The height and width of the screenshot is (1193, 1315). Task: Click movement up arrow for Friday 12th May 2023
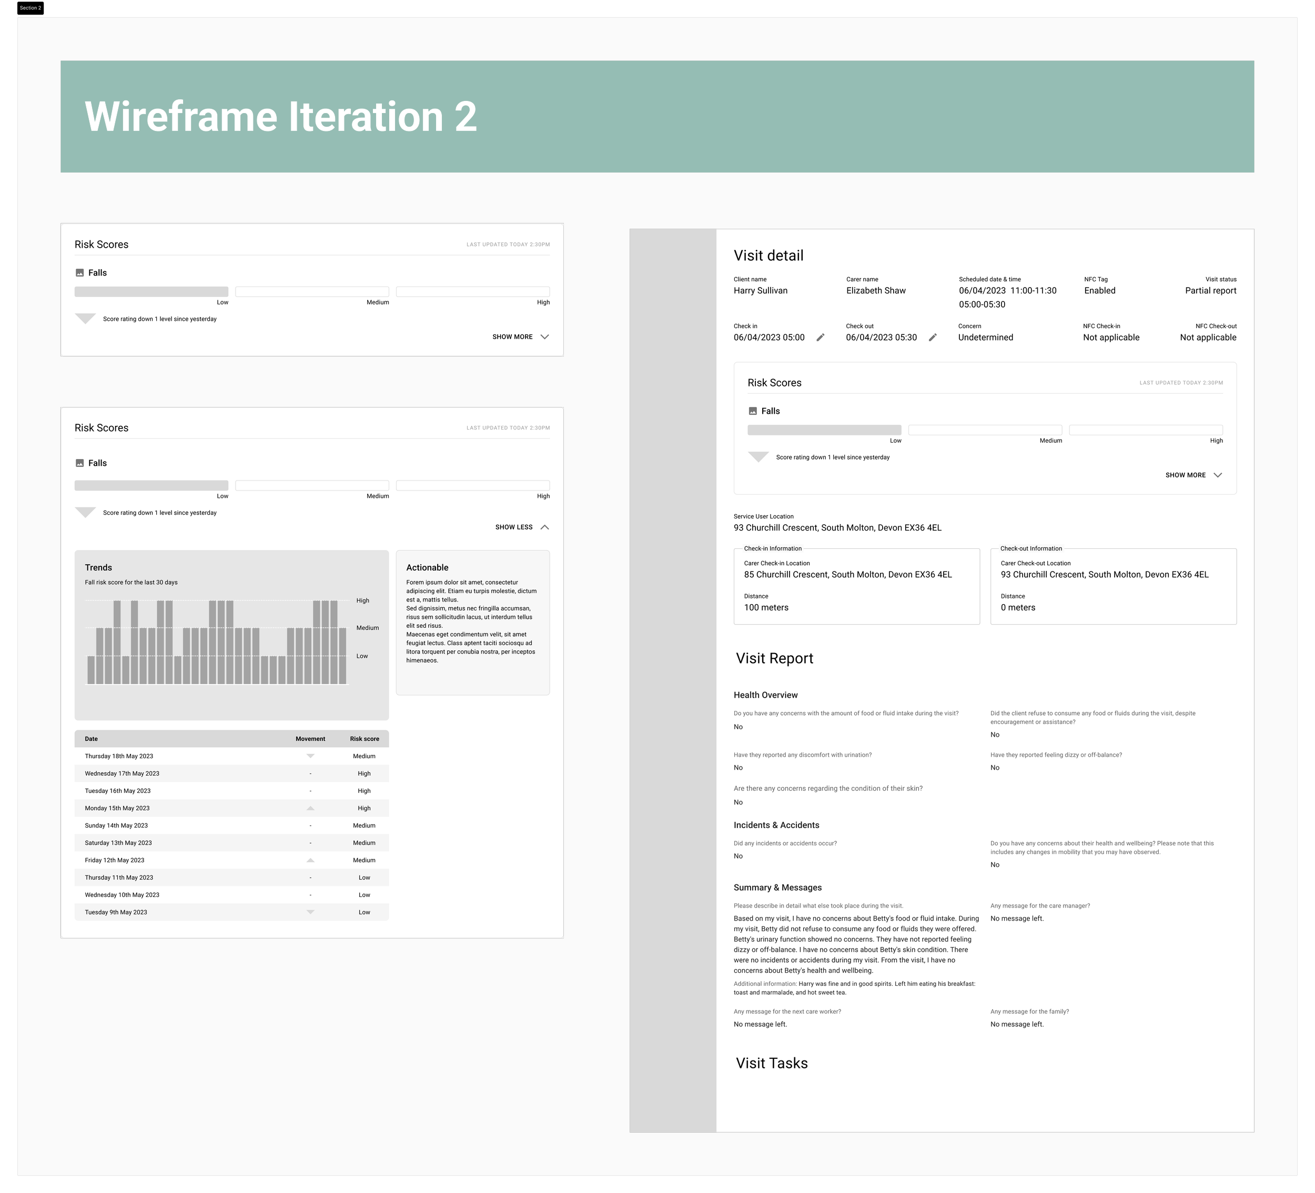coord(310,860)
